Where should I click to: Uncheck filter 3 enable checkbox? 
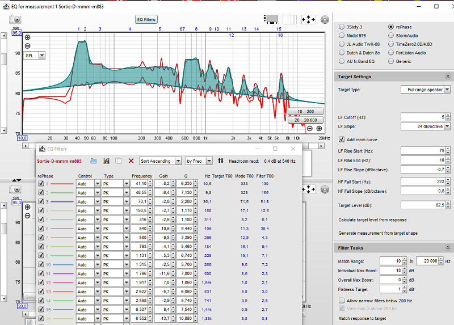click(x=41, y=201)
